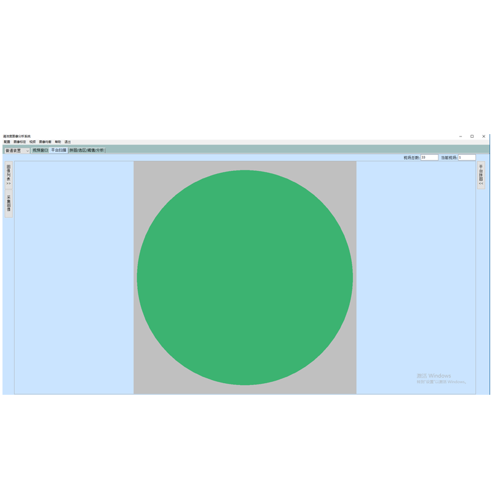Go to the 拼图/选区/阈值/分析 tab
This screenshot has width=492, height=492.
click(87, 150)
